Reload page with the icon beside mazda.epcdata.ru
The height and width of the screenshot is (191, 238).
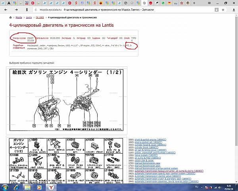36,10
